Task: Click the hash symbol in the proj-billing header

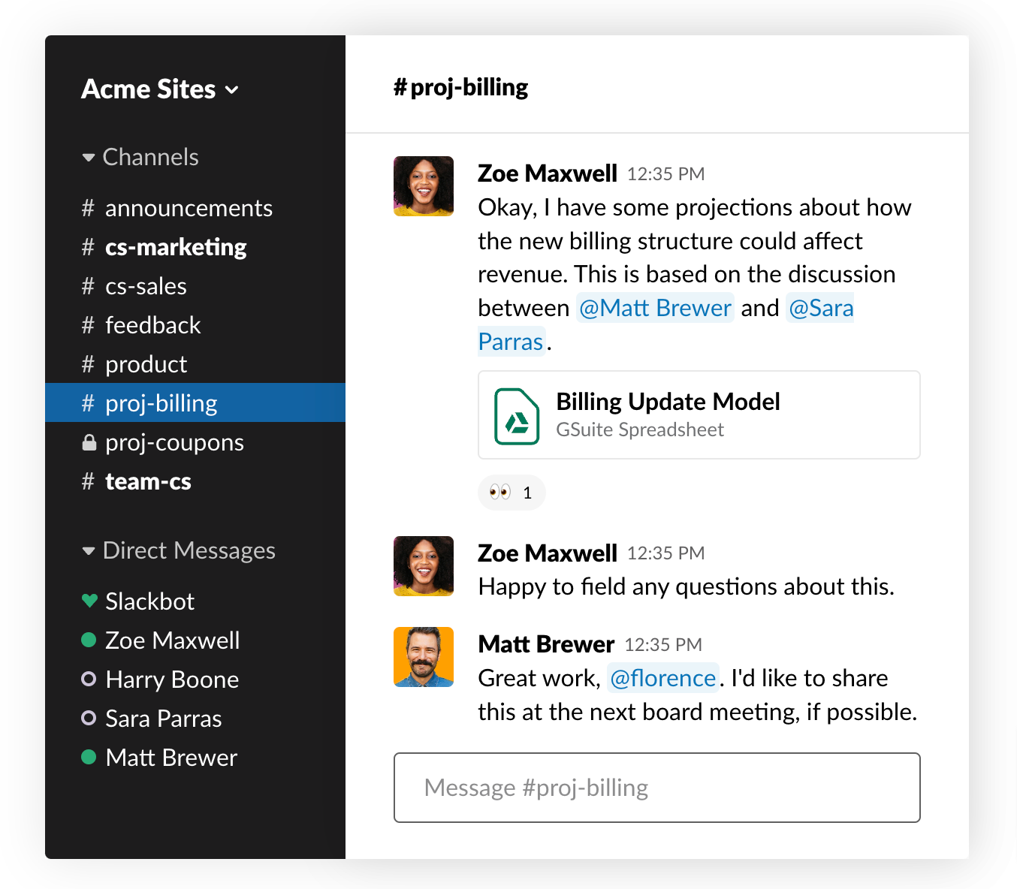Action: click(400, 86)
